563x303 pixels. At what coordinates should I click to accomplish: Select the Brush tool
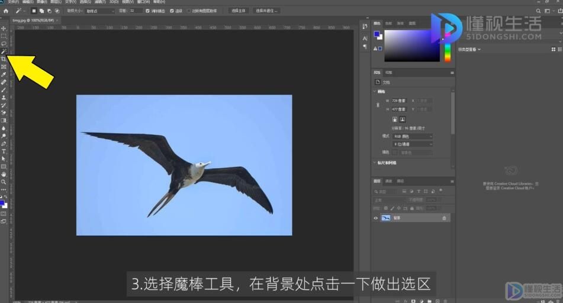click(x=4, y=90)
